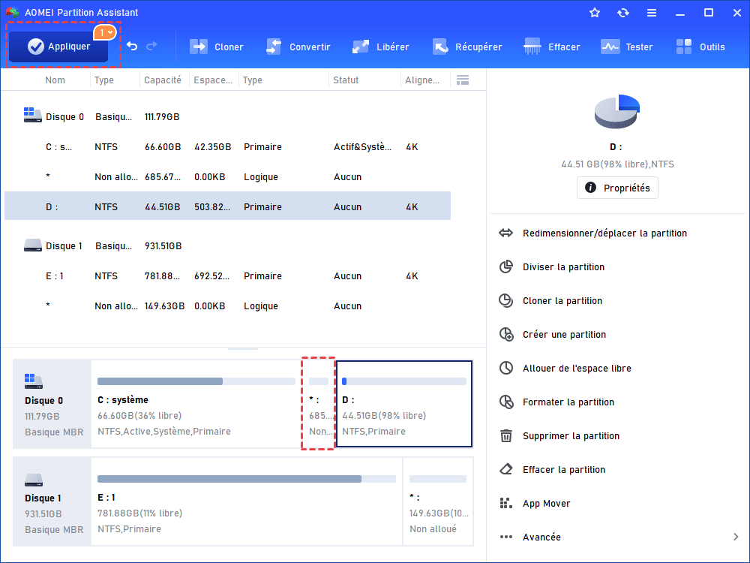This screenshot has height=563, width=750.
Task: Open the Cloner tool
Action: 217,47
